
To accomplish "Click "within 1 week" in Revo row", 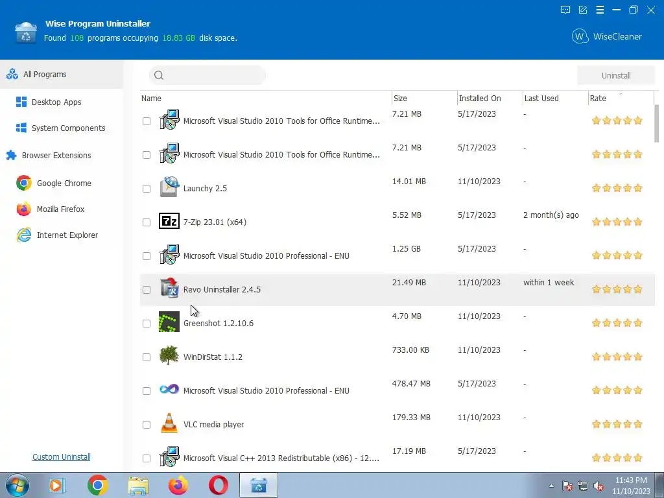I will tap(549, 283).
